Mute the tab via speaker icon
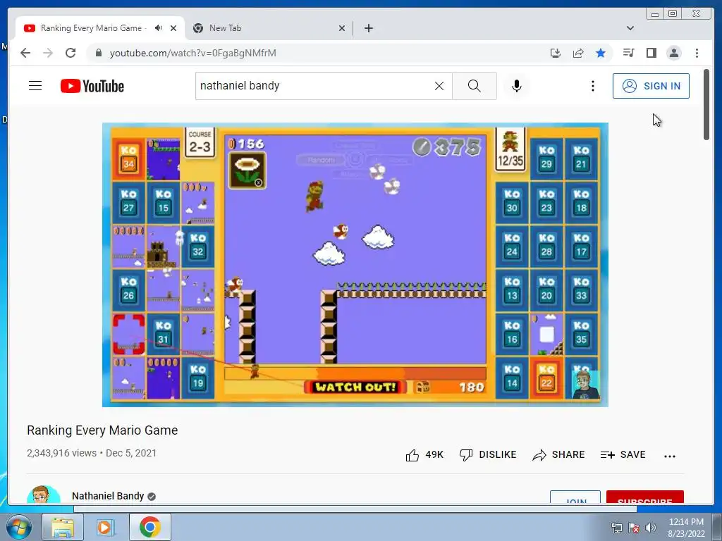This screenshot has width=722, height=541. pyautogui.click(x=159, y=28)
